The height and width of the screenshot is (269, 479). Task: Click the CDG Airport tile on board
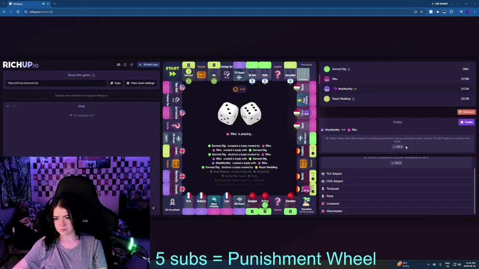tap(239, 205)
